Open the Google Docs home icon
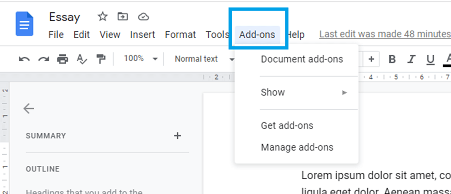This screenshot has height=194, width=451. [25, 24]
